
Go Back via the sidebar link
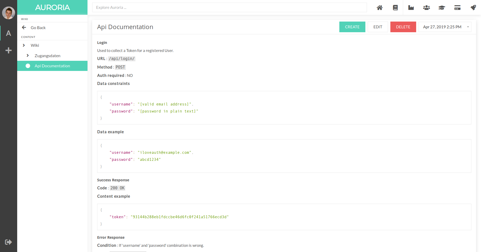[x=38, y=28]
